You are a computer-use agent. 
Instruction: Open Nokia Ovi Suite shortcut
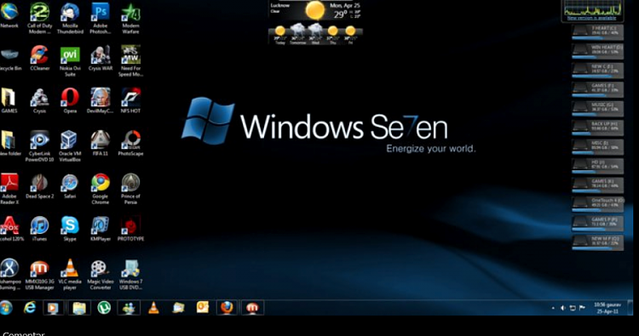pos(70,61)
